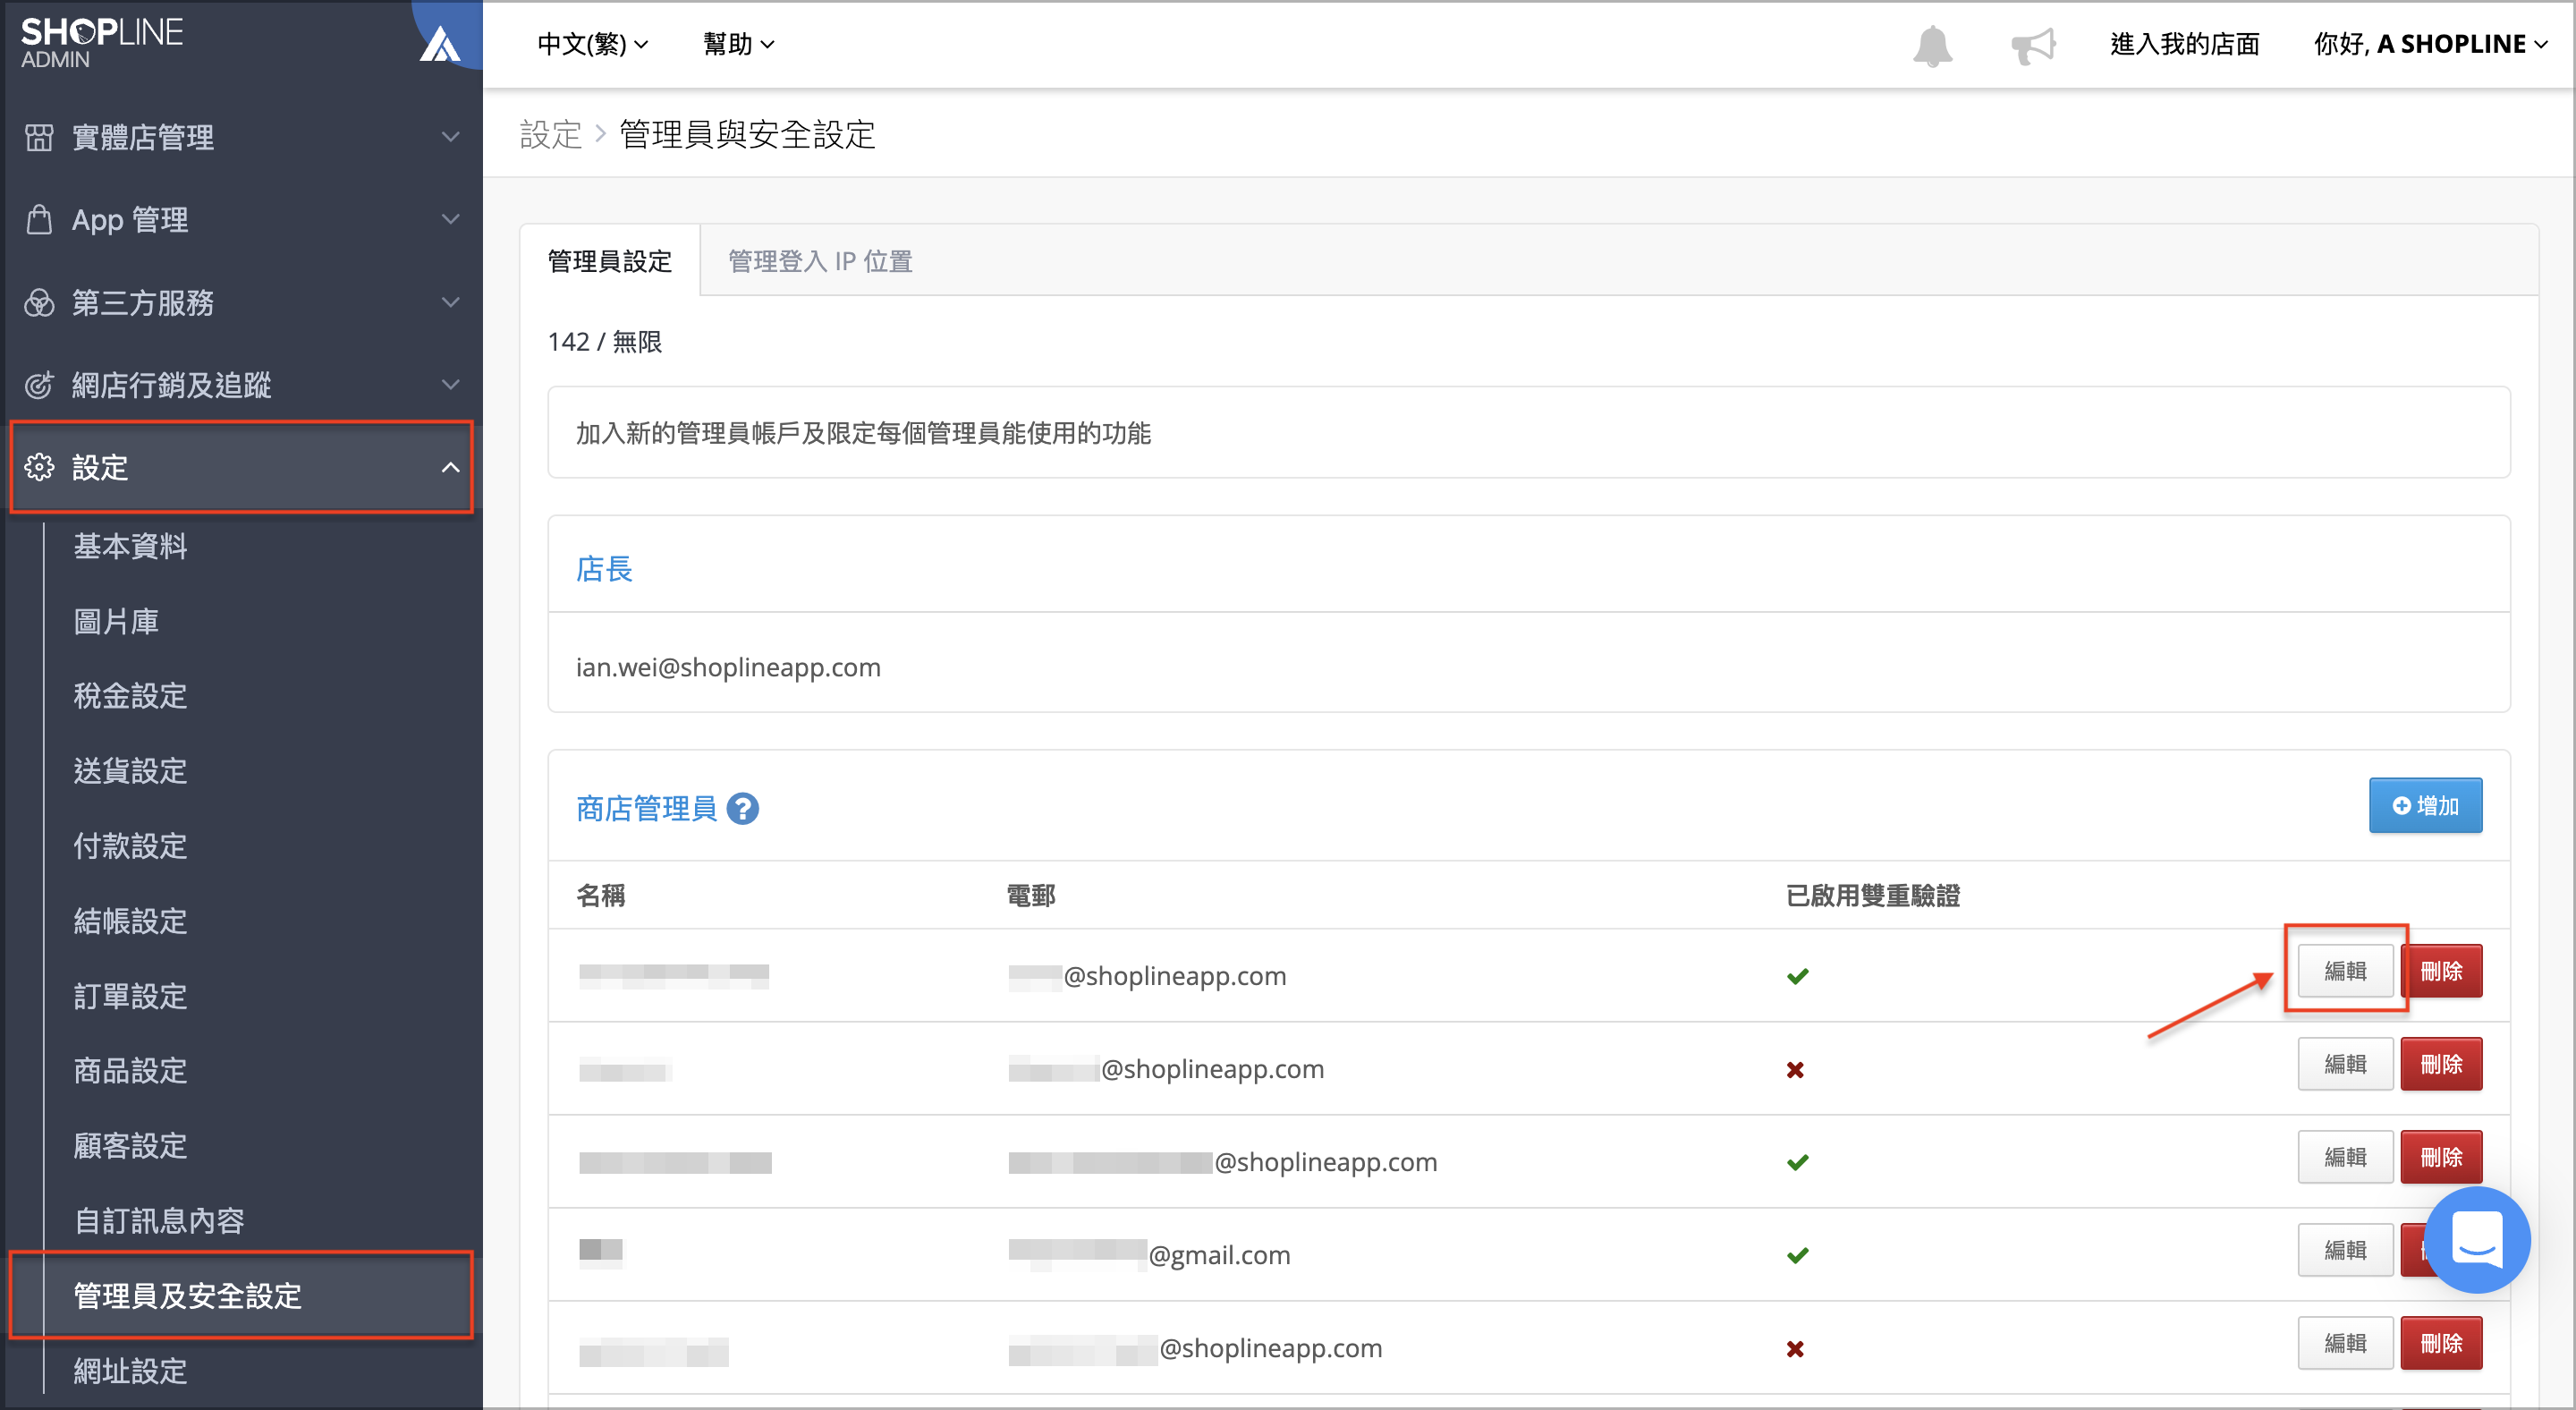Click 編輯 in the third admin row

click(x=2345, y=1156)
